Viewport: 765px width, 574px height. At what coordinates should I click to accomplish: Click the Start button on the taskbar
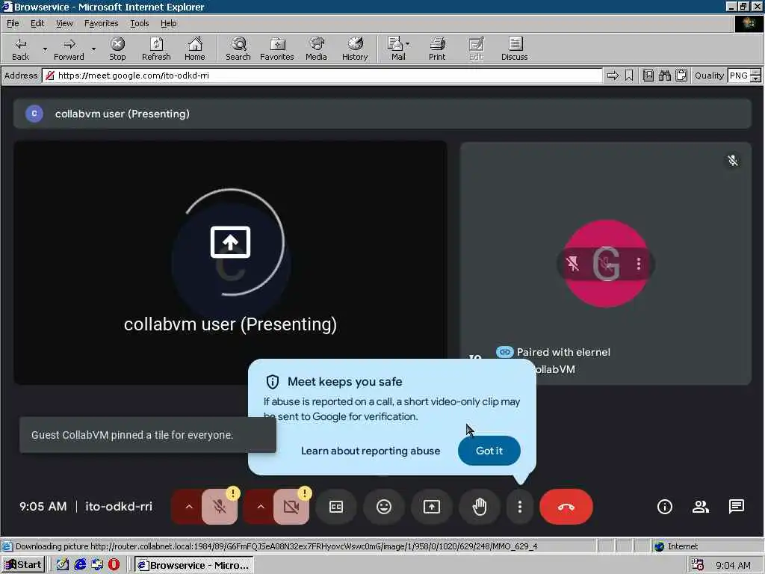click(23, 565)
